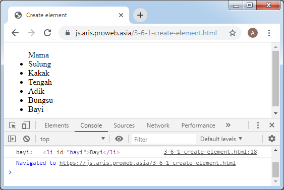284x190 pixels.
Task: Clear the console with the ban icon
Action: pos(26,139)
